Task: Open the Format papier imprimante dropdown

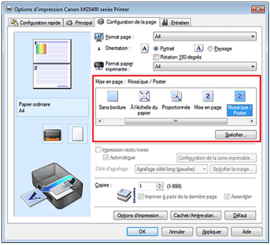Action: coord(205,66)
